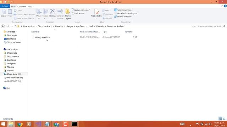Open the Archivo menu tab
The image size is (227, 127).
tap(5, 6)
